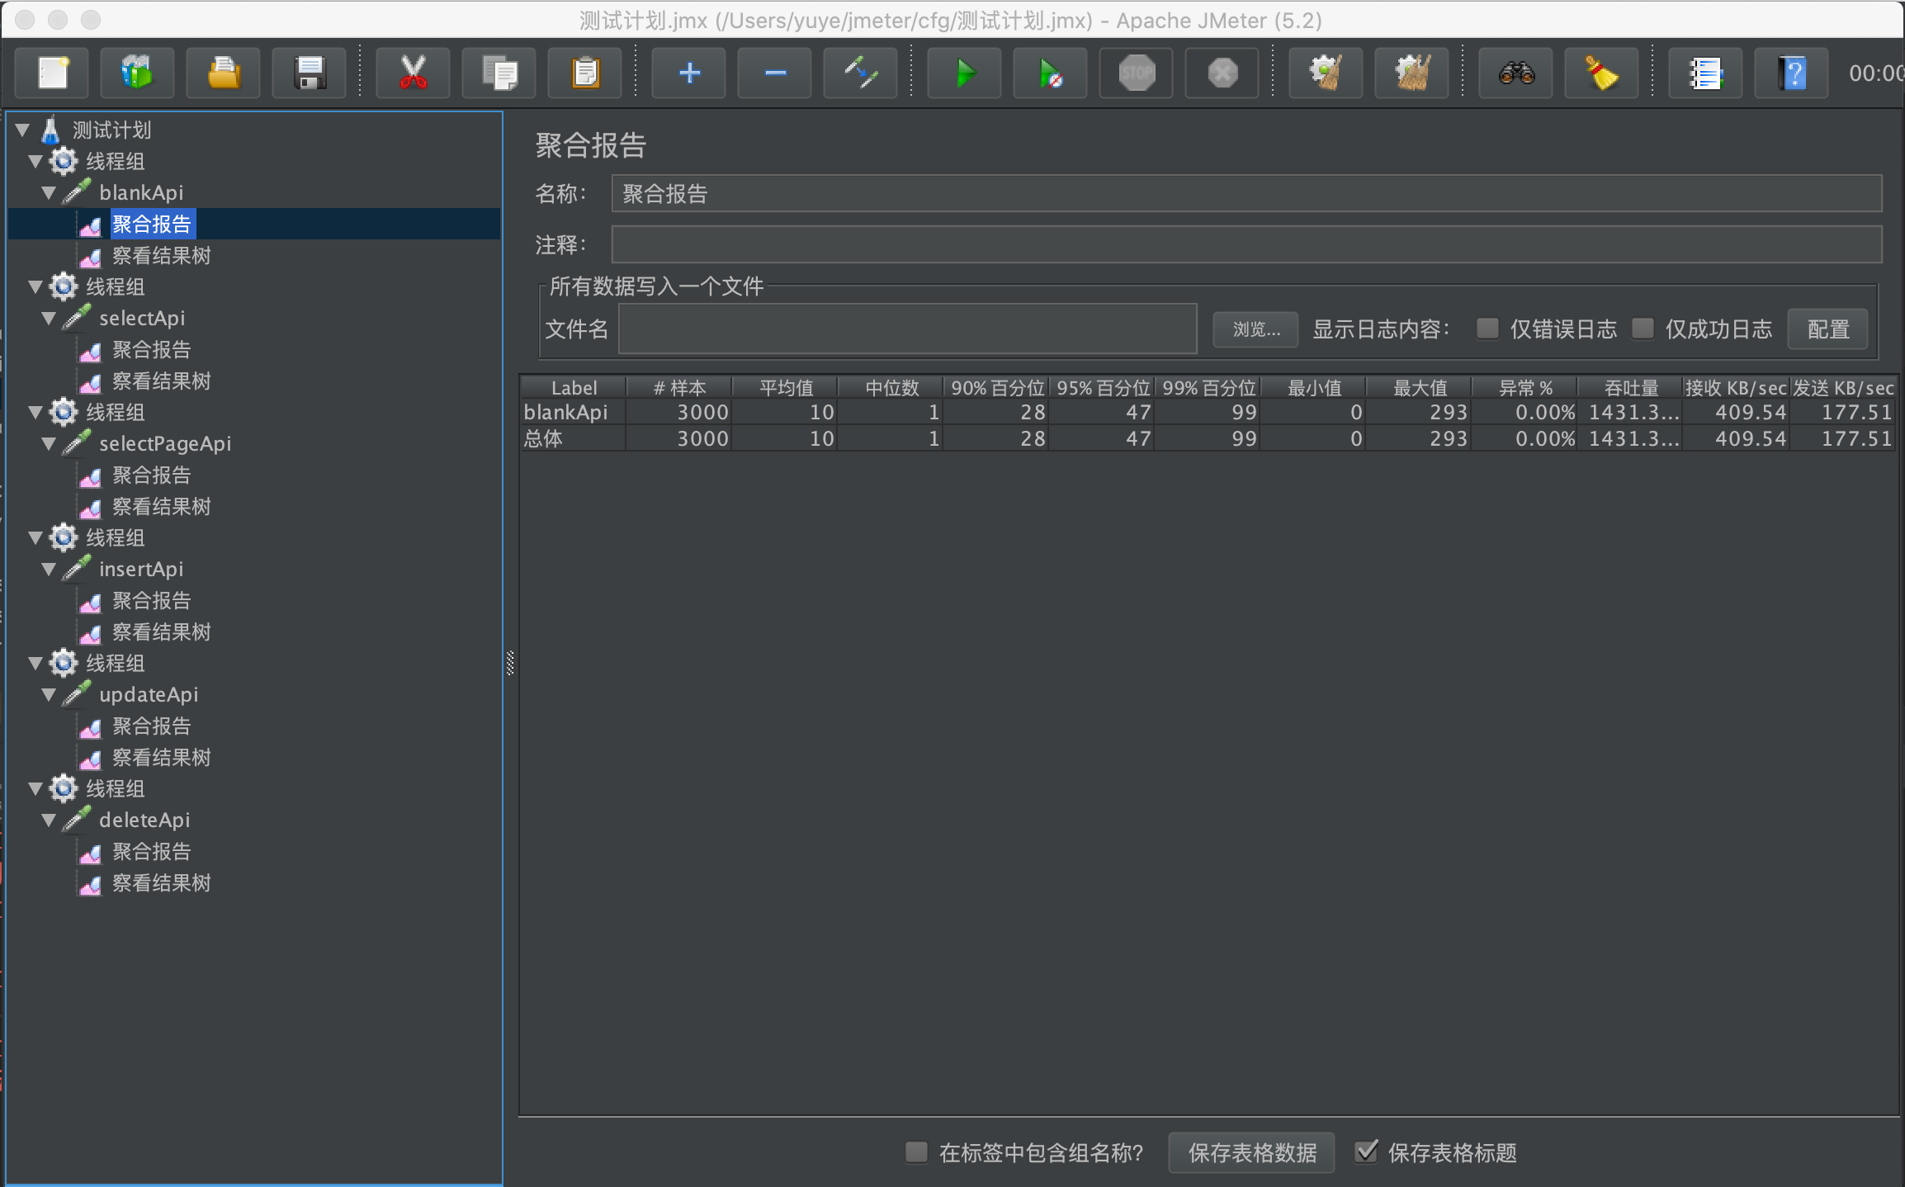This screenshot has height=1187, width=1905.
Task: Select 聚合报告 under blankApi
Action: (x=152, y=224)
